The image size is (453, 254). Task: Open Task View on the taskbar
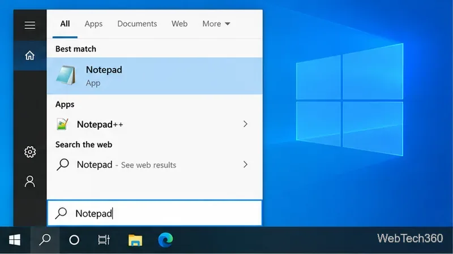[x=104, y=240]
